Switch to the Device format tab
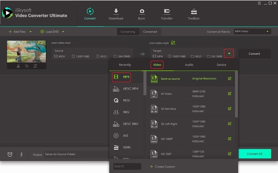The height and width of the screenshot is (173, 278). point(221,65)
